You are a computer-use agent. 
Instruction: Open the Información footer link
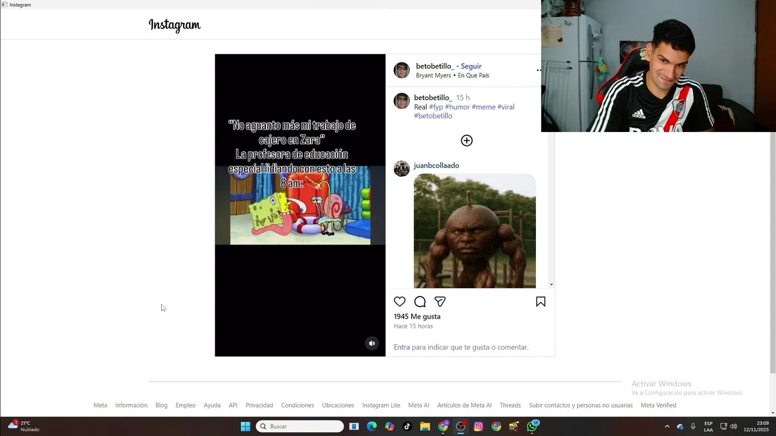tap(132, 405)
